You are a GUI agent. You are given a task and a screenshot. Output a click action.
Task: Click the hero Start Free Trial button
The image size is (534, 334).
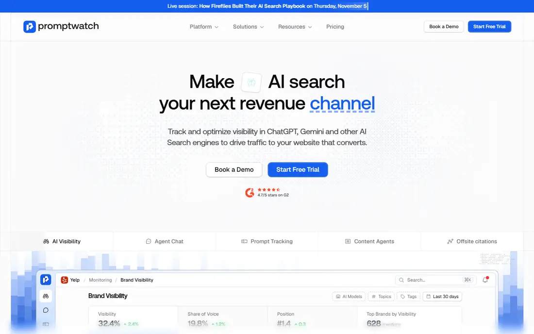(x=298, y=169)
